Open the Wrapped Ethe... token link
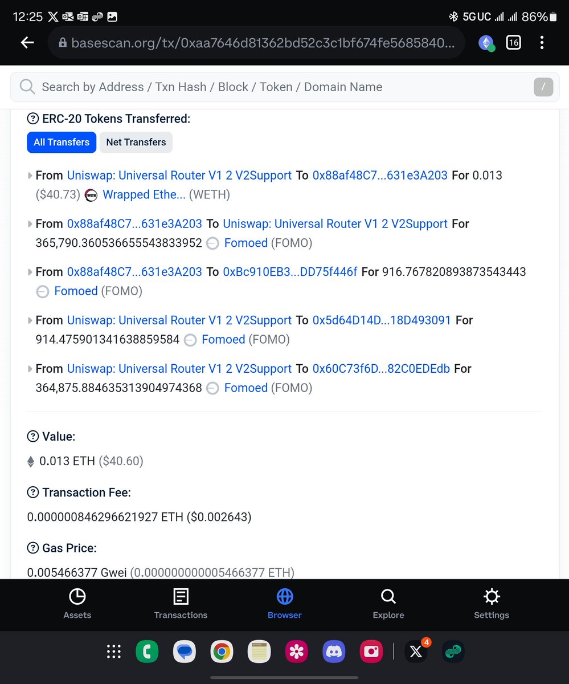This screenshot has width=569, height=684. pos(144,195)
